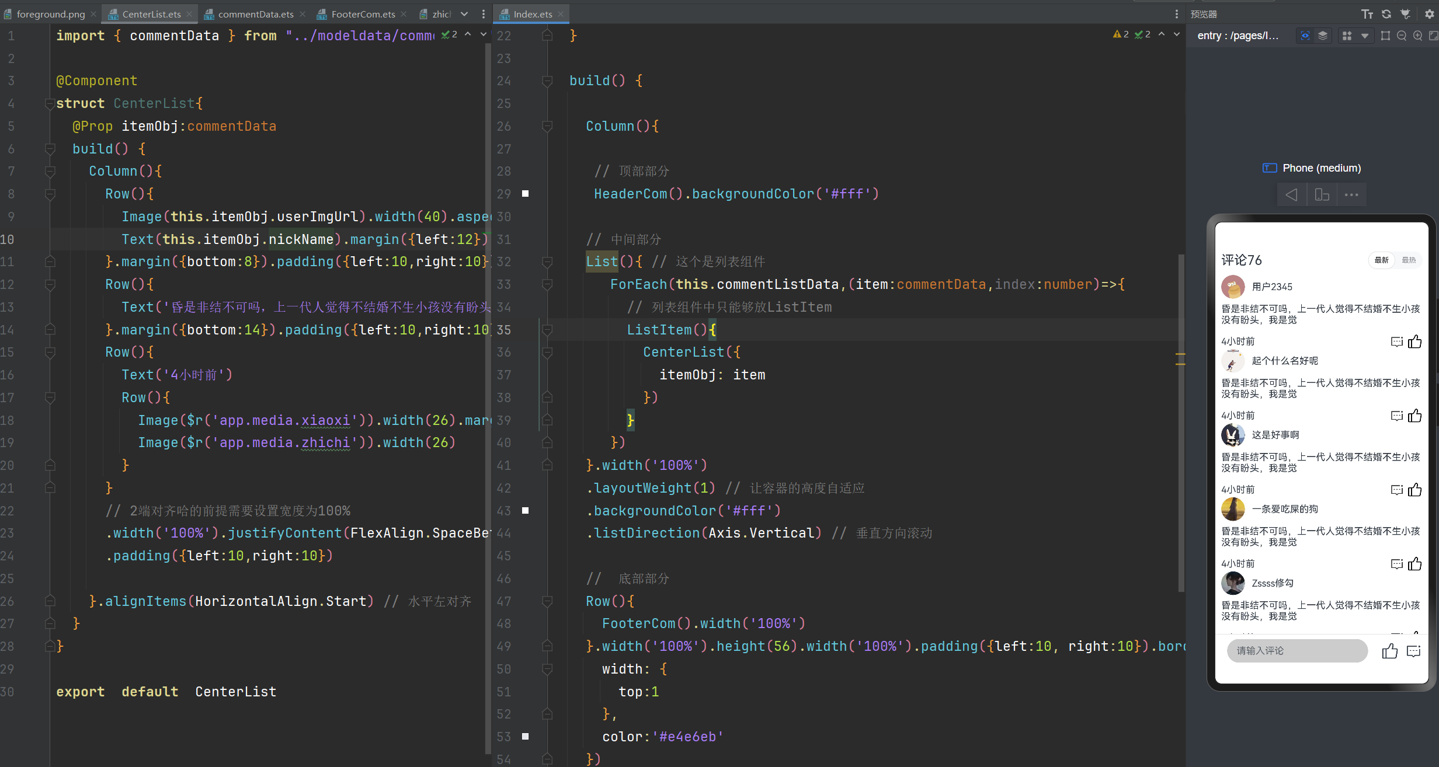Zoom in the previewer
This screenshot has width=1439, height=767.
pos(1417,36)
